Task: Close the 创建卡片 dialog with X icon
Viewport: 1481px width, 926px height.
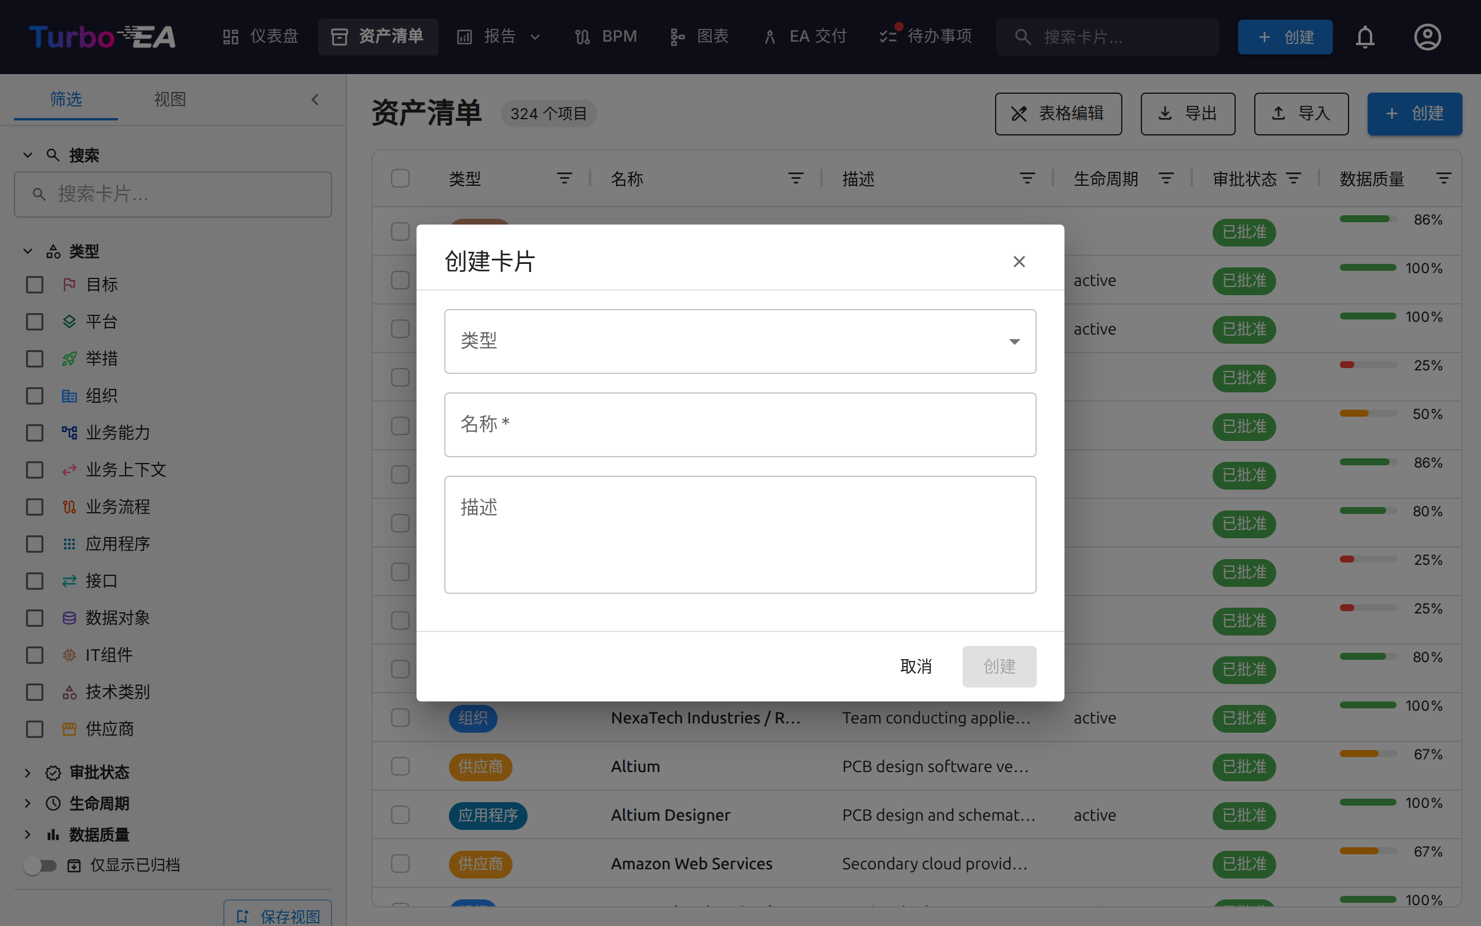Action: coord(1019,262)
